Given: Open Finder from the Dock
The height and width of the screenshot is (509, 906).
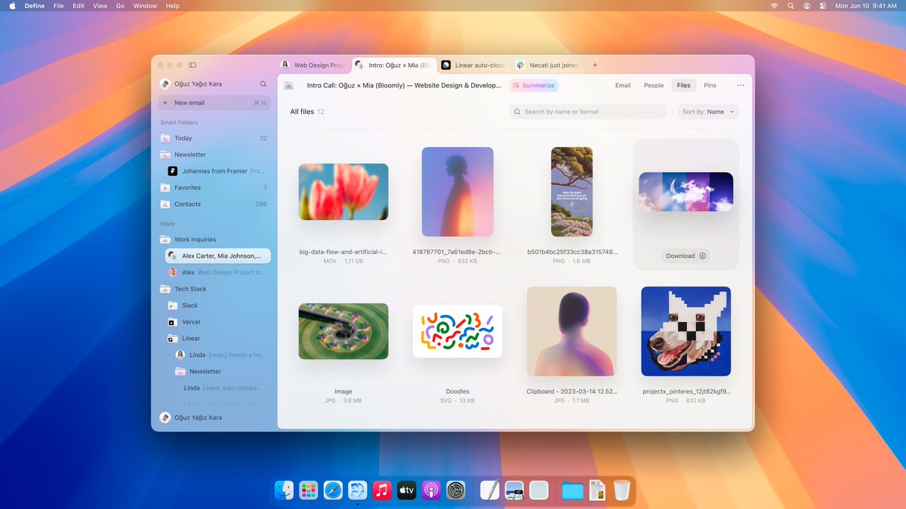Looking at the screenshot, I should click(x=285, y=490).
